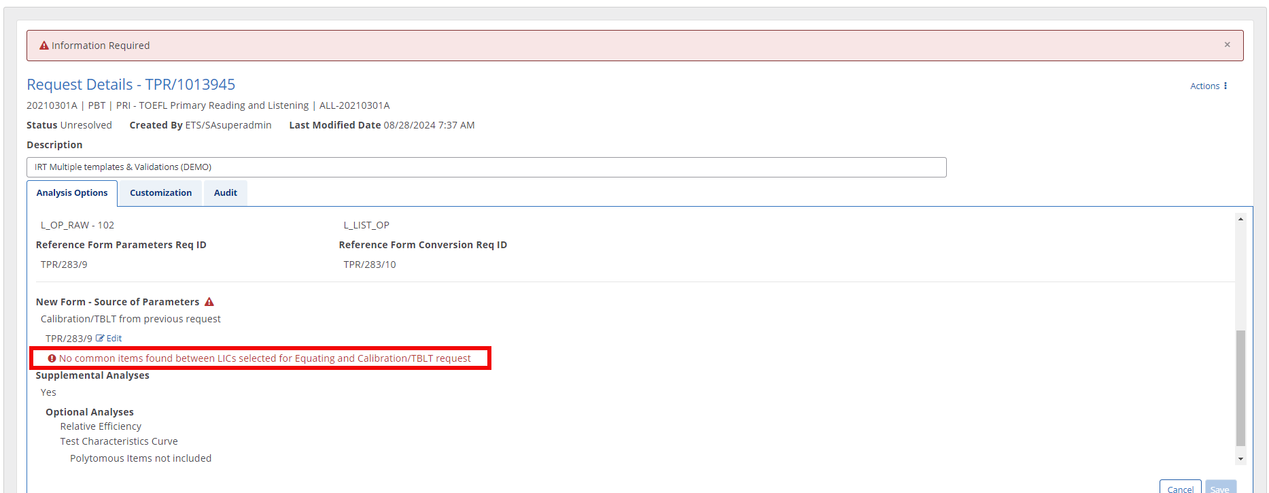Viewport: 1269px width, 493px height.
Task: Click the Status Unresolved text
Action: click(69, 125)
